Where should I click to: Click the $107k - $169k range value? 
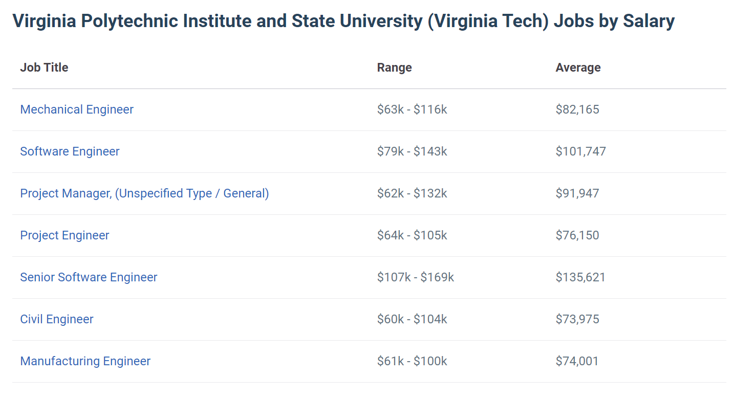415,277
